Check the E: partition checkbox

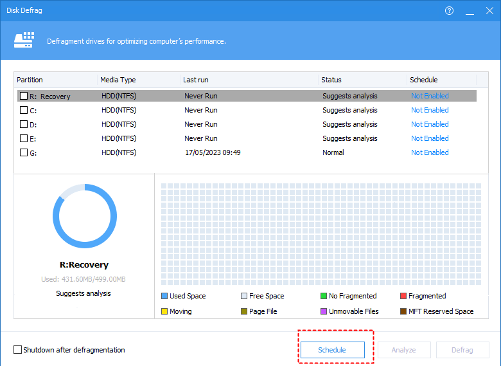[x=24, y=138]
